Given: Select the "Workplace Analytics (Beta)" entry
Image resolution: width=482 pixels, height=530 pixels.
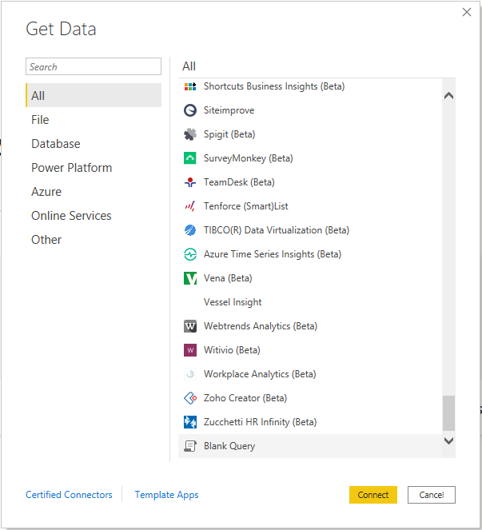Looking at the screenshot, I should [x=310, y=374].
